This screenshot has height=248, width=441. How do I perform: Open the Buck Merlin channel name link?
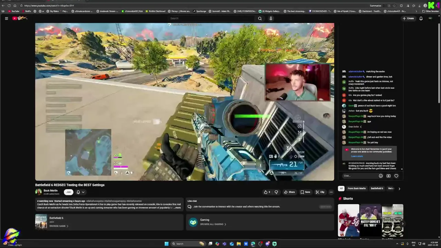[x=50, y=190]
